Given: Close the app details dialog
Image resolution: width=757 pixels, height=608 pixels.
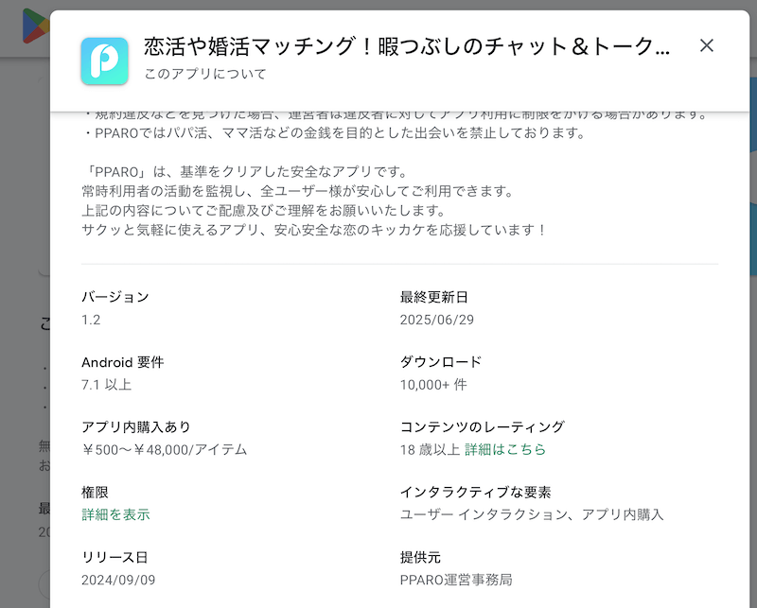Looking at the screenshot, I should click(x=706, y=45).
